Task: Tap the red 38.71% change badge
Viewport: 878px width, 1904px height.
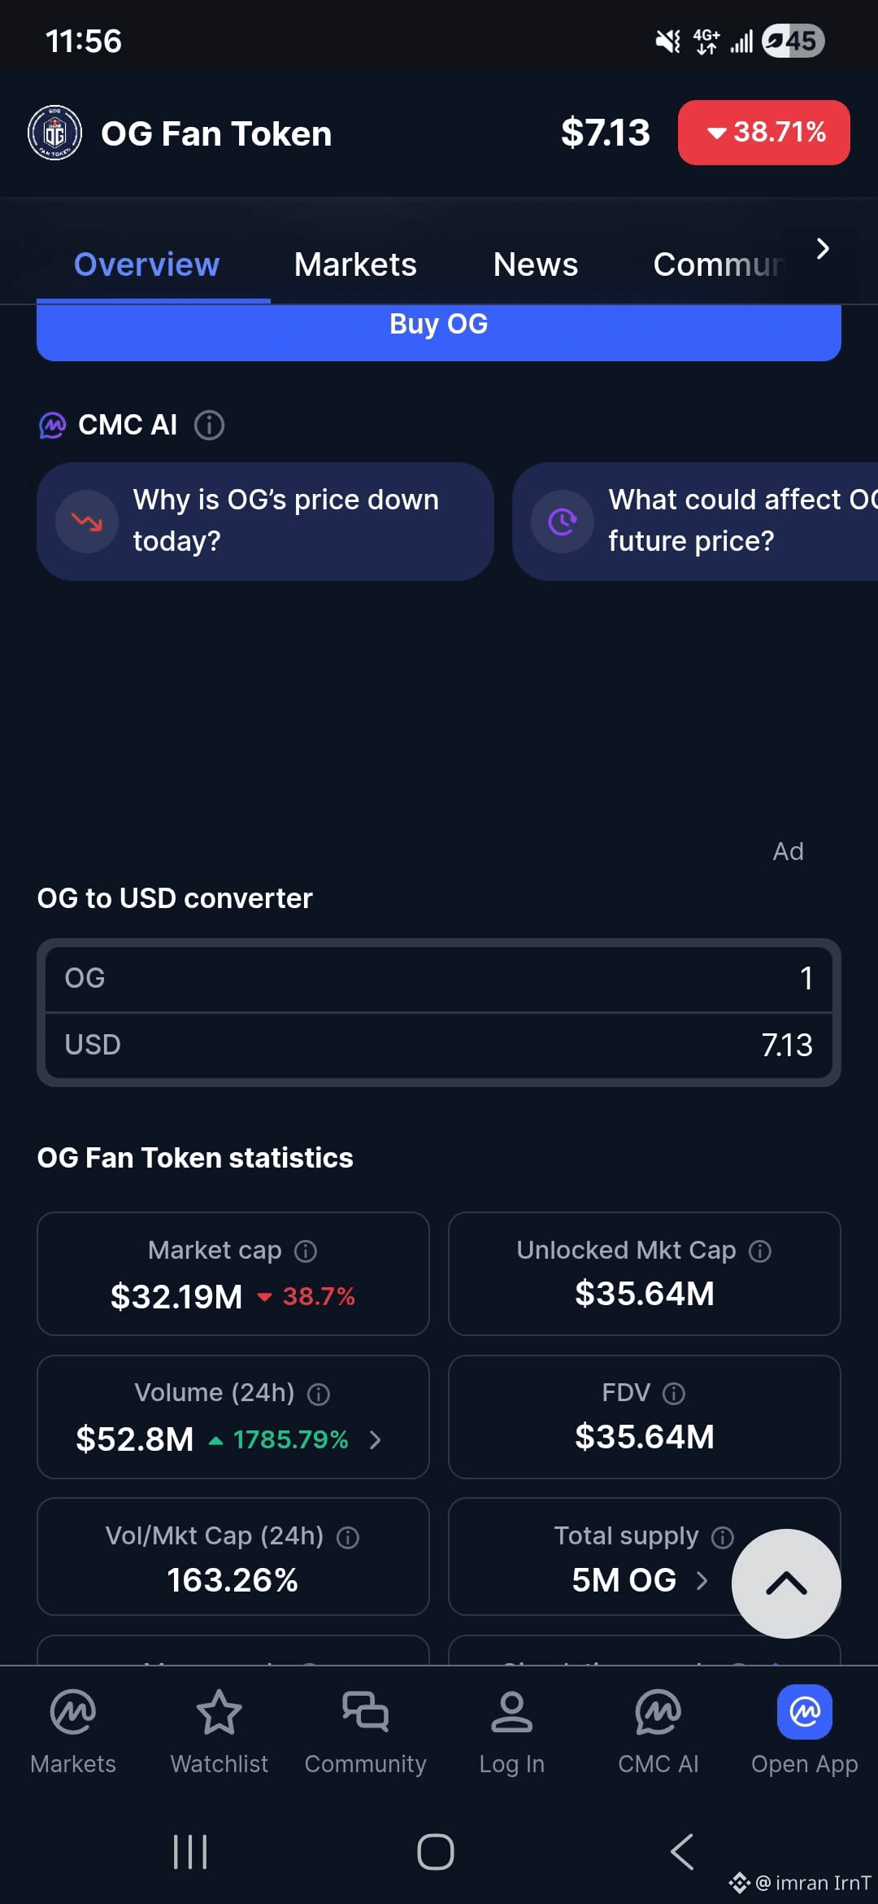Action: coord(764,133)
